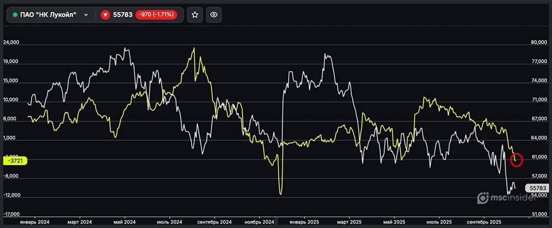The image size is (552, 228).
Task: Click the 74,000 right axis label
Action: (539, 81)
